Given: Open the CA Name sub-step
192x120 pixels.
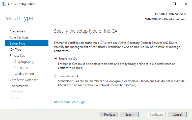Looking at the screenshot, I should click(21, 68).
